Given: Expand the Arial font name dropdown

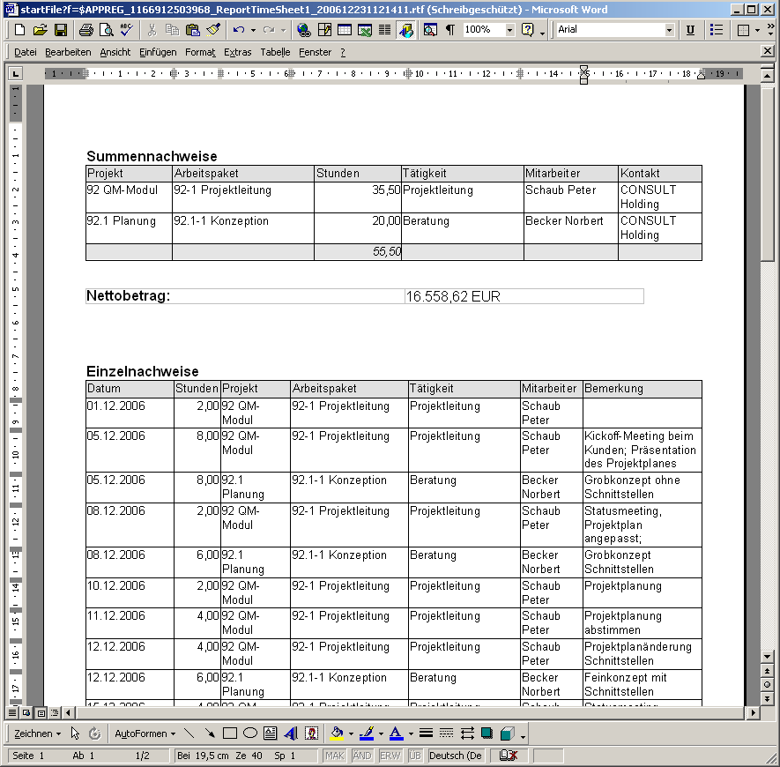Looking at the screenshot, I should pyautogui.click(x=669, y=30).
